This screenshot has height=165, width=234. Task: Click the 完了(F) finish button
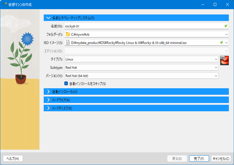[x=199, y=159]
